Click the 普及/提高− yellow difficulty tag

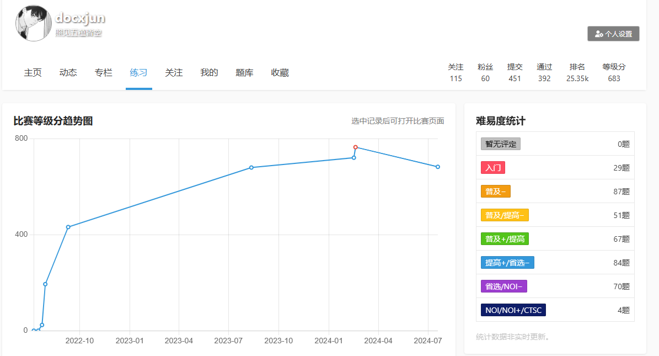click(505, 215)
